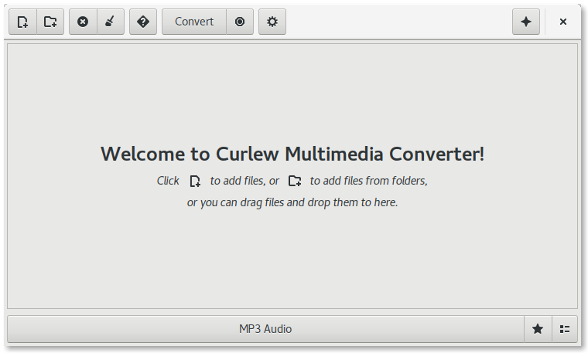Viewport: 588px width, 353px height.
Task: Start conversion with the Convert button
Action: click(194, 22)
